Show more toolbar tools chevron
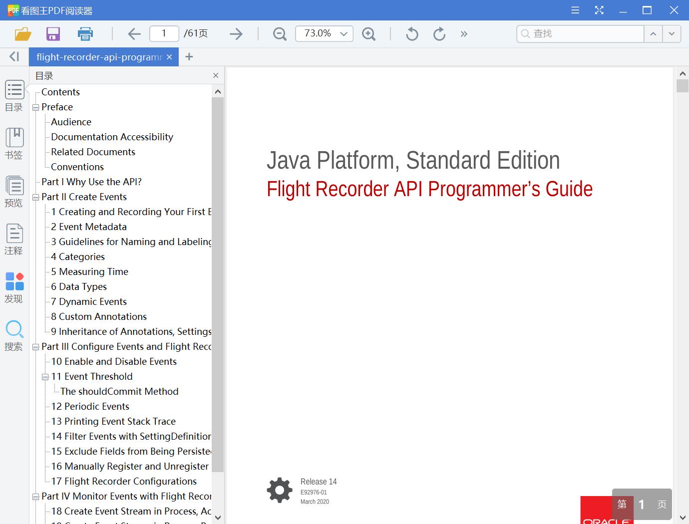 464,34
